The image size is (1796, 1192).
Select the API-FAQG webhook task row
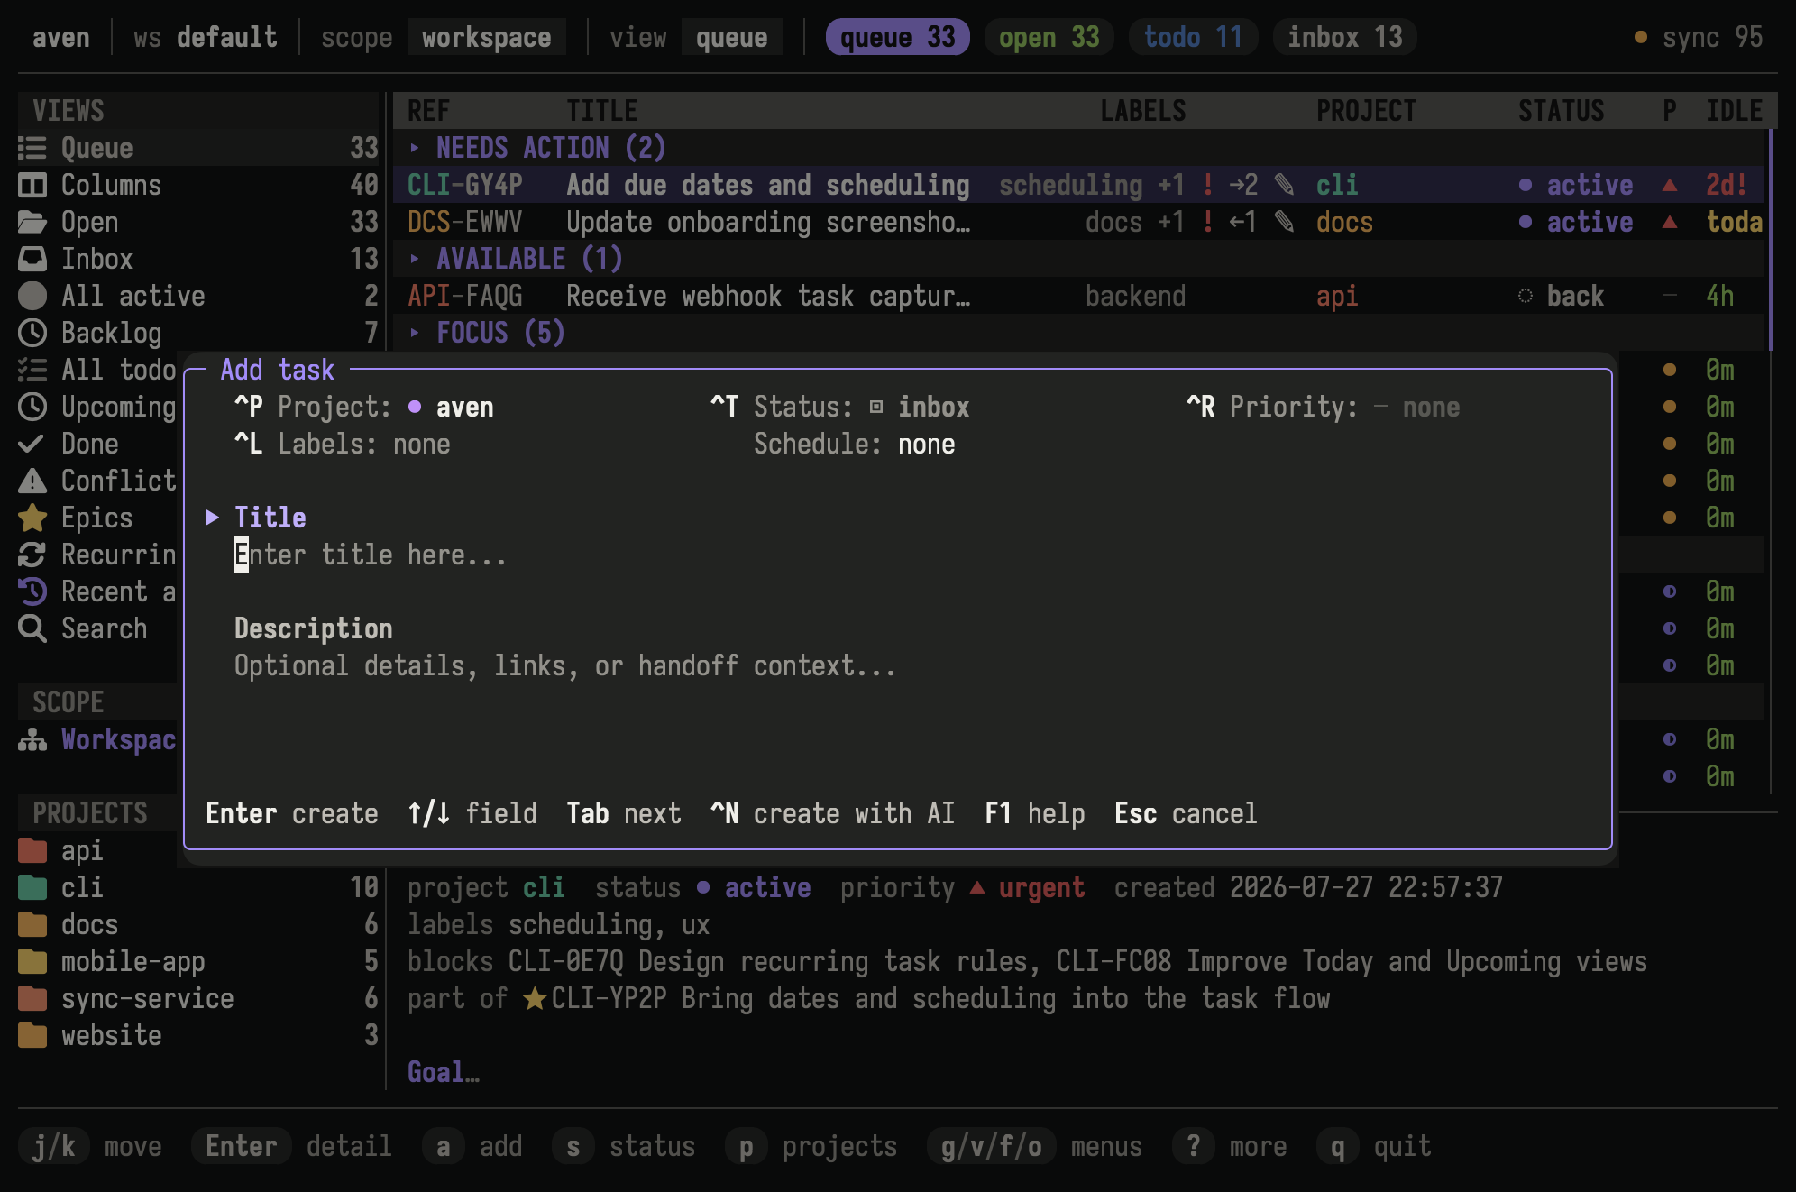1078,296
